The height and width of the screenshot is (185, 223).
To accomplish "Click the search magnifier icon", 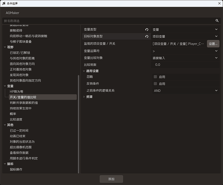I will pos(217,21).
